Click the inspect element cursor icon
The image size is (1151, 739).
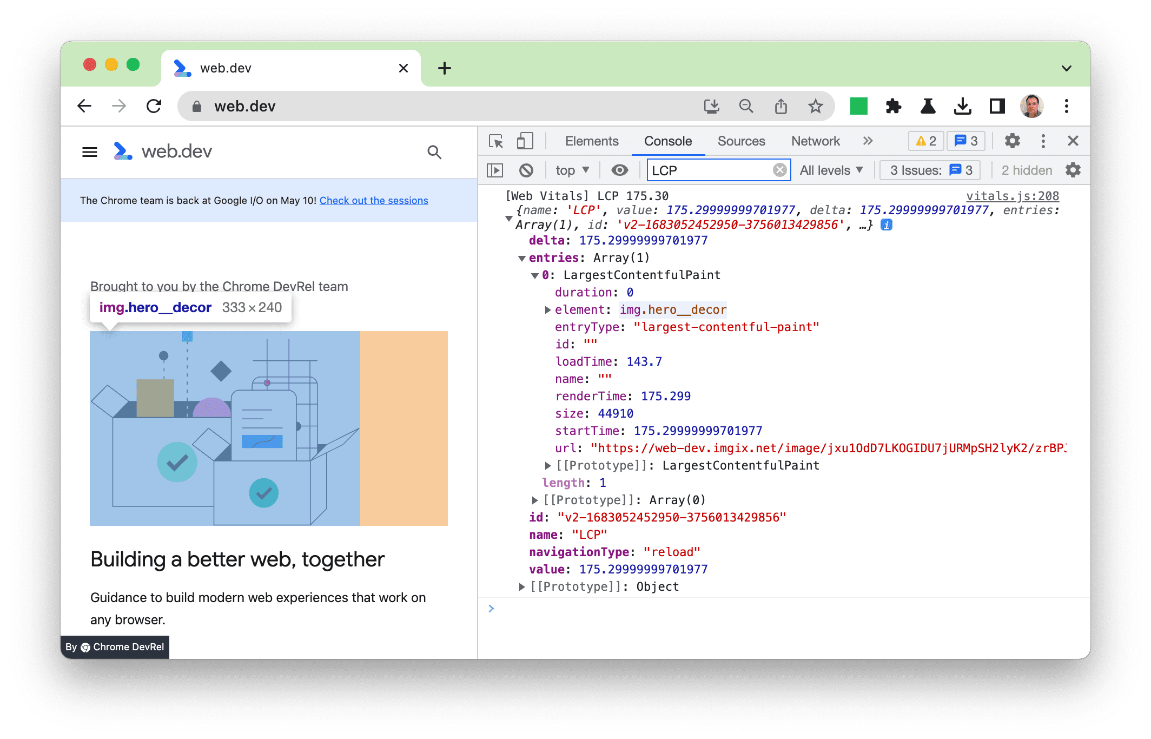[x=496, y=140]
